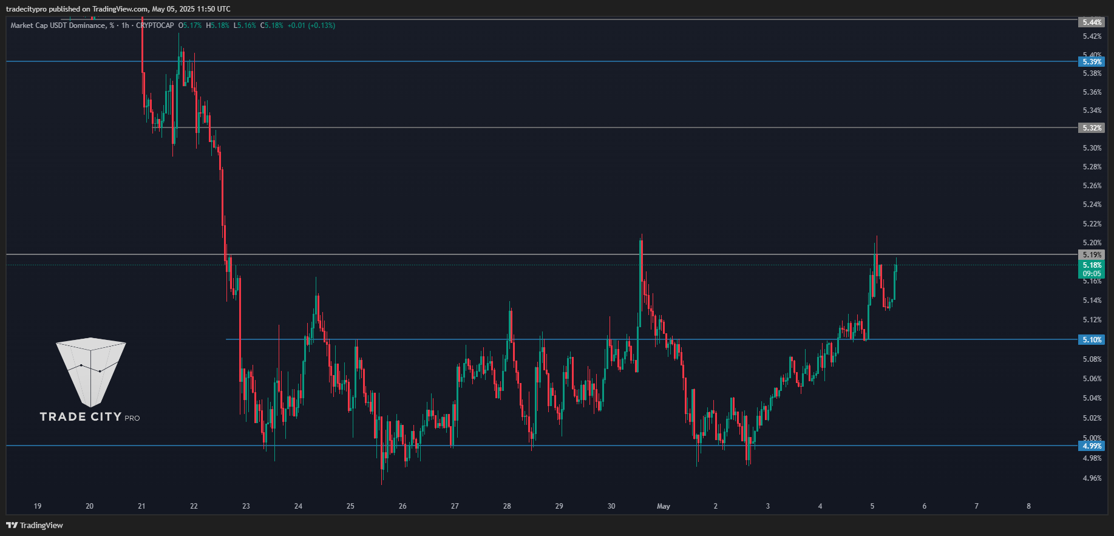This screenshot has width=1114, height=536.
Task: Select the open value O5.17% in legend
Action: click(189, 25)
